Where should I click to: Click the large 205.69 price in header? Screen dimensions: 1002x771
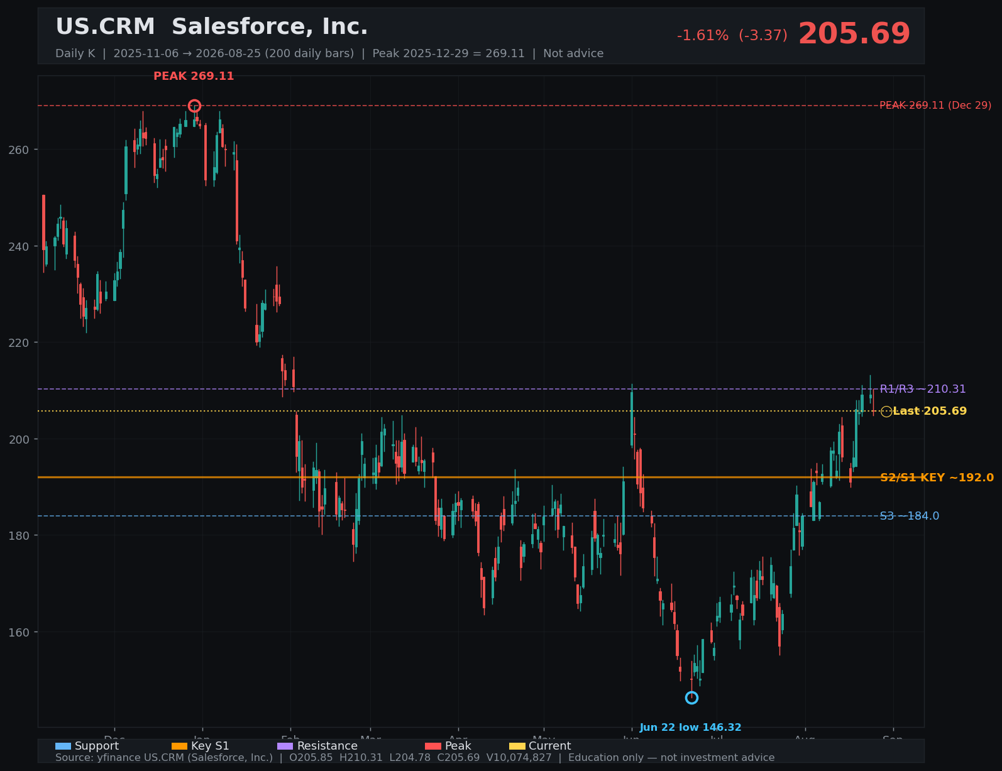coord(854,34)
